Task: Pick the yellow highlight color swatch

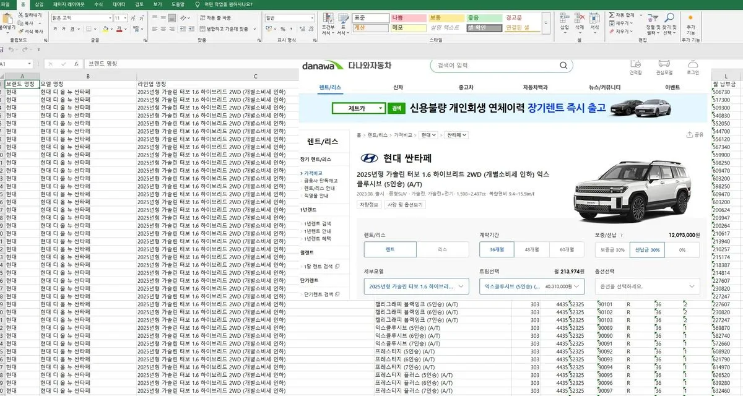Action: 105,32
